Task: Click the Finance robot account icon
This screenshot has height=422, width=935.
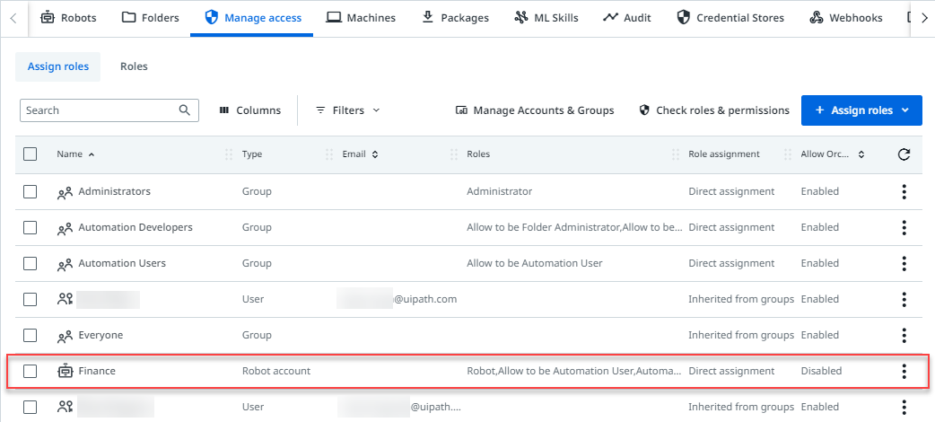Action: [65, 371]
